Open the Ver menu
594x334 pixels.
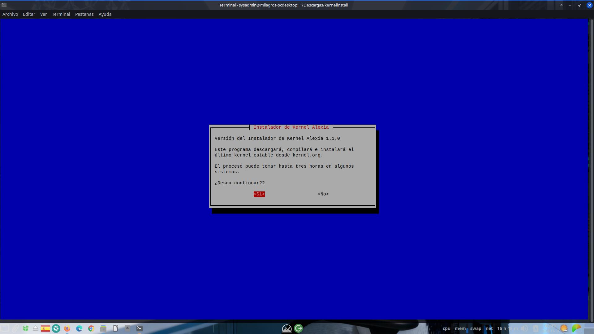click(x=43, y=14)
